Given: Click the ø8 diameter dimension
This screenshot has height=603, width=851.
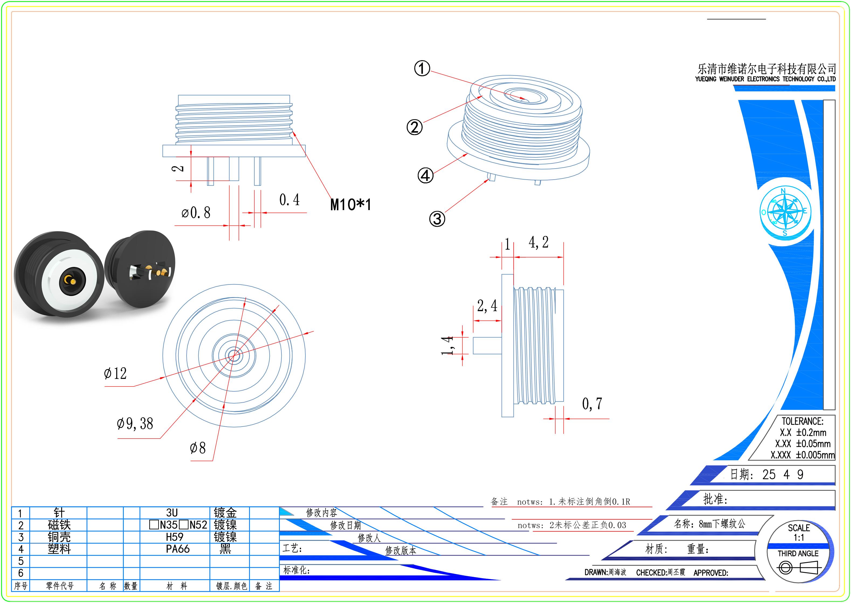Looking at the screenshot, I should (x=198, y=448).
